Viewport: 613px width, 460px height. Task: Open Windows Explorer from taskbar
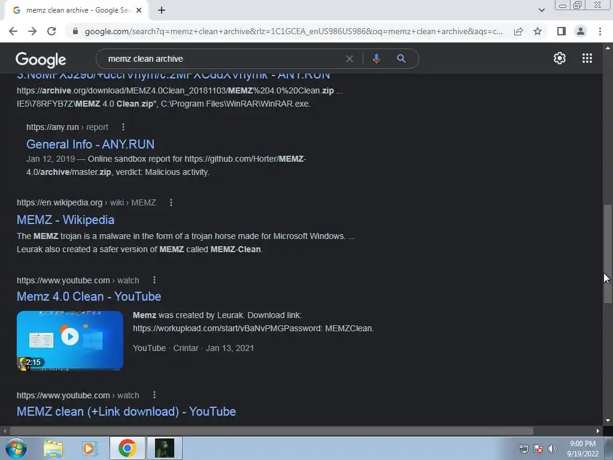[x=53, y=449]
